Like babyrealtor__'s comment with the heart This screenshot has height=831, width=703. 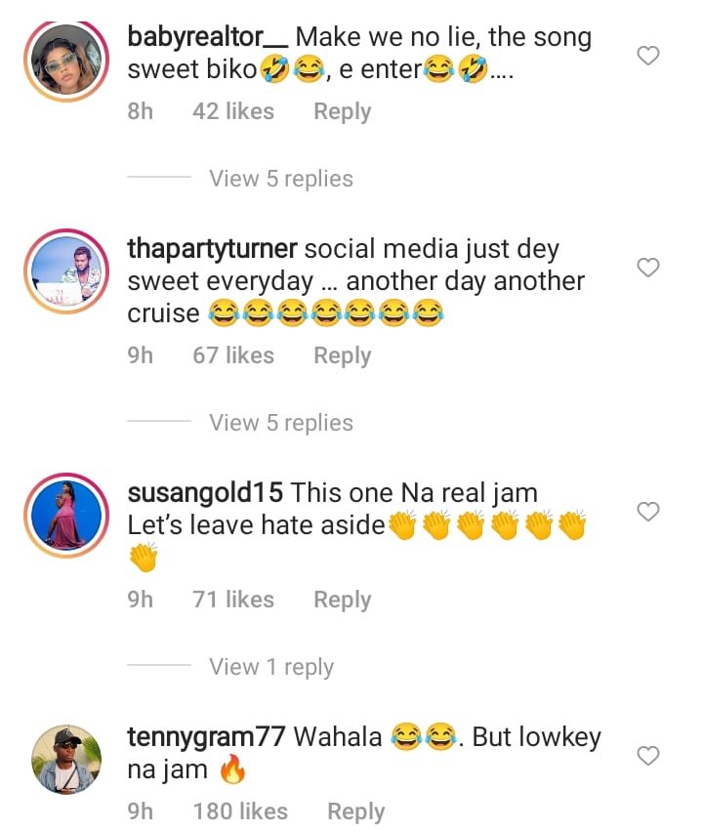(647, 57)
